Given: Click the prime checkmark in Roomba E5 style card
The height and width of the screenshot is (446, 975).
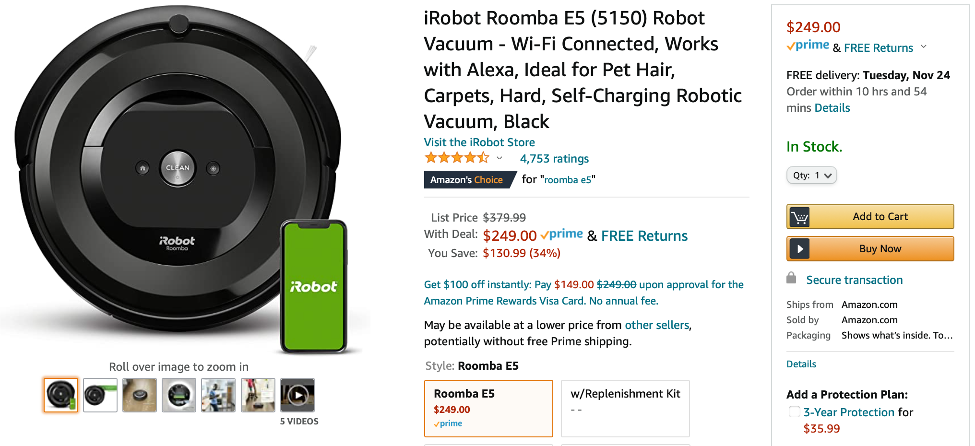Looking at the screenshot, I should click(x=438, y=423).
